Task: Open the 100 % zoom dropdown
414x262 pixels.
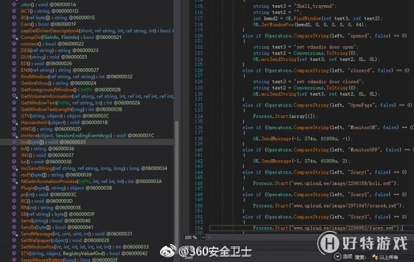Action: (x=203, y=237)
